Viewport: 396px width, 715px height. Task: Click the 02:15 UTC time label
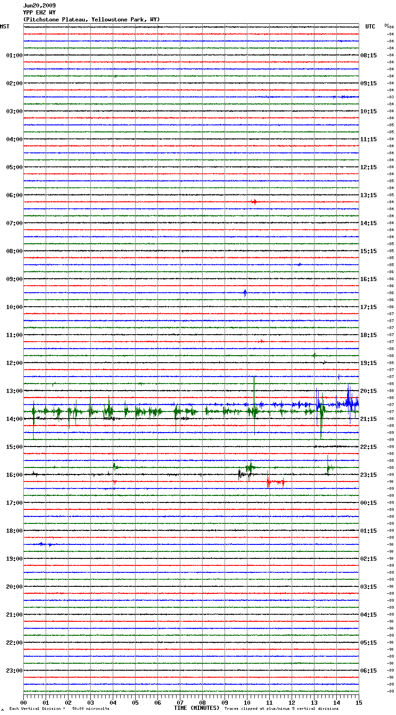point(369,559)
